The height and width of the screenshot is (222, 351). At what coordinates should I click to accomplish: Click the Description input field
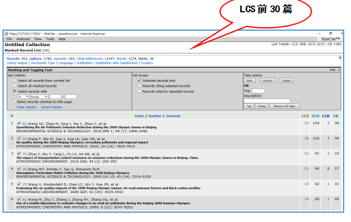(267, 101)
